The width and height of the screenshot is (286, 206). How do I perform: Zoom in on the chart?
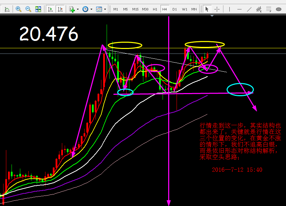pyautogui.click(x=19, y=9)
